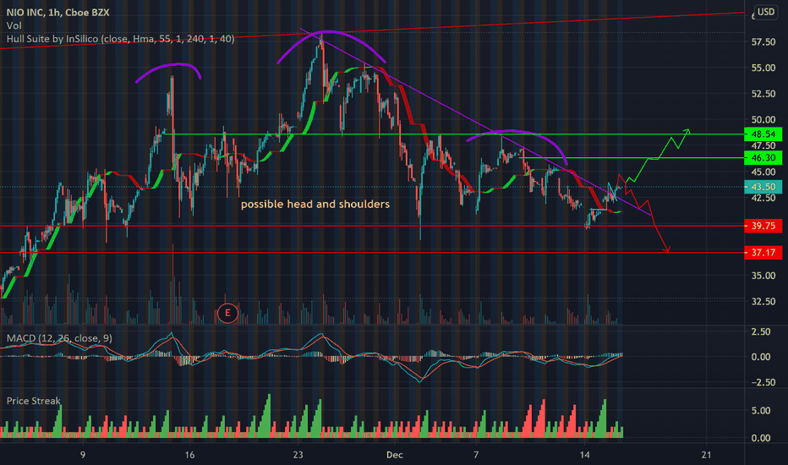Click the 'possible head and shoulders' annotation
788x465 pixels.
(315, 204)
